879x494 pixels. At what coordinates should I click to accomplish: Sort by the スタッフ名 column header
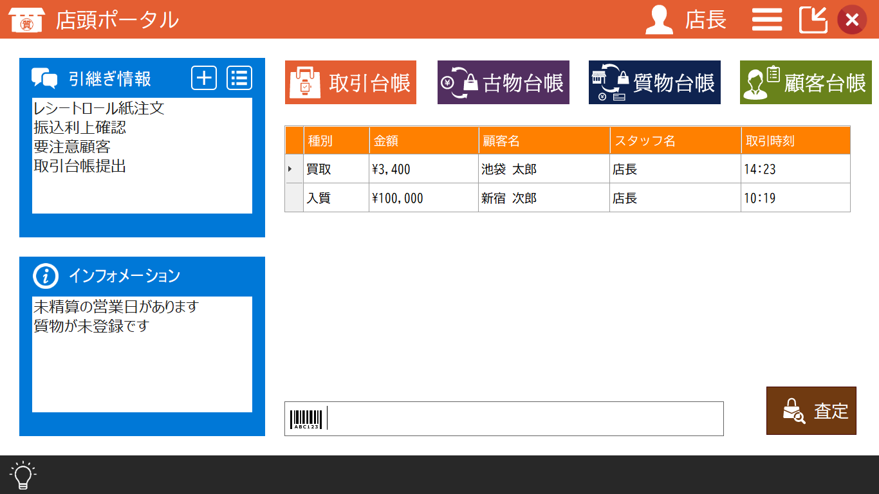tap(676, 140)
